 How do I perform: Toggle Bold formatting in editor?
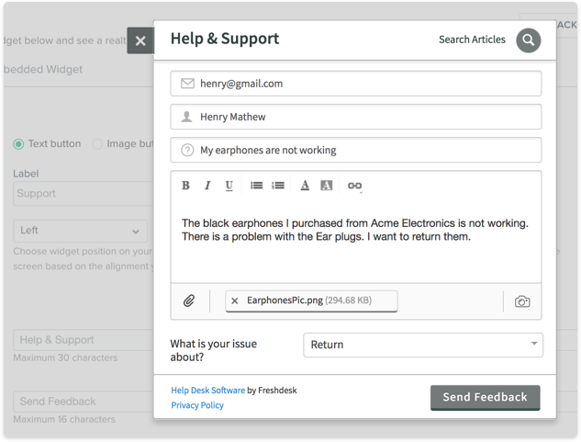(185, 186)
